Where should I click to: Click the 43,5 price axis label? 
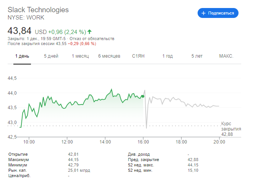click(x=12, y=108)
